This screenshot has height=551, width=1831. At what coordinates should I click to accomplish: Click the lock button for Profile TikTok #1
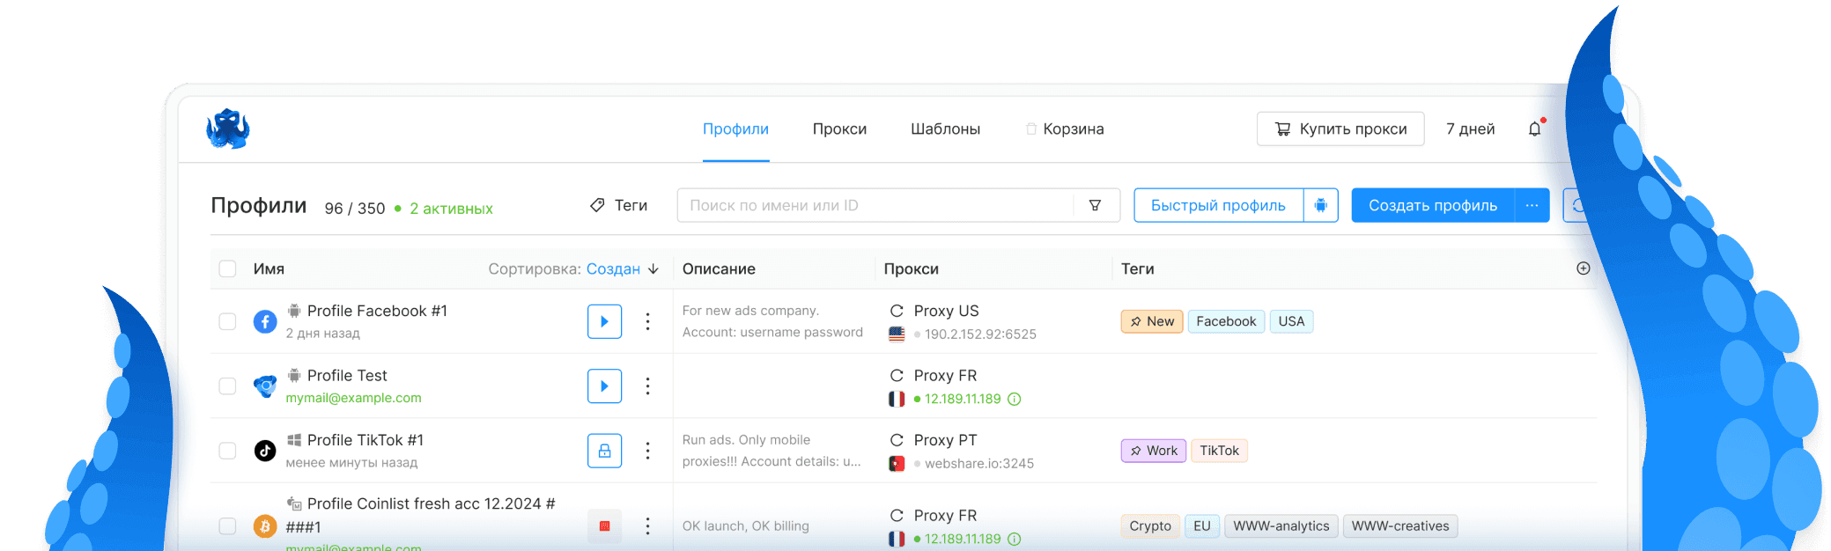[x=604, y=451]
